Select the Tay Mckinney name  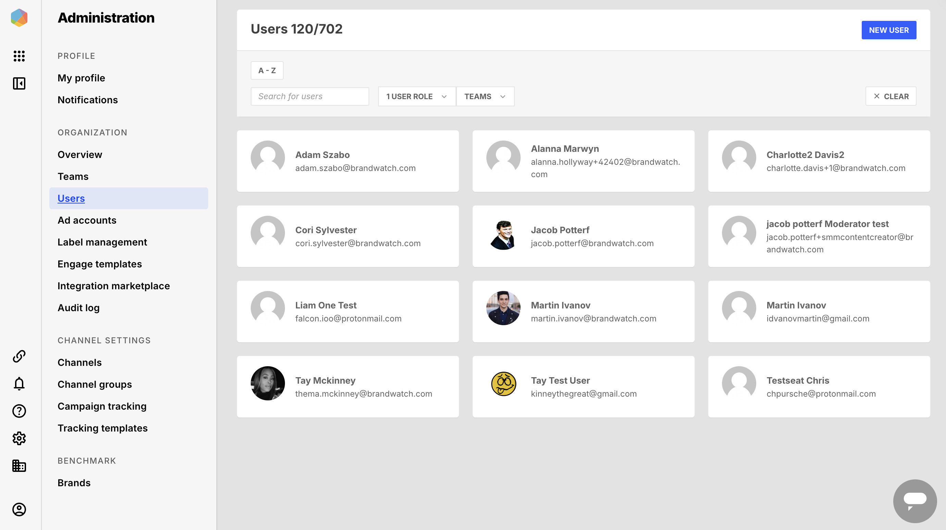tap(325, 380)
